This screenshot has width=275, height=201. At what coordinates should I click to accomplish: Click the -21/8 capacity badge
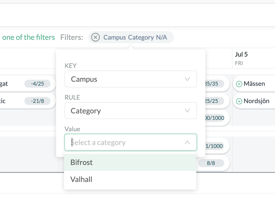pos(37,101)
